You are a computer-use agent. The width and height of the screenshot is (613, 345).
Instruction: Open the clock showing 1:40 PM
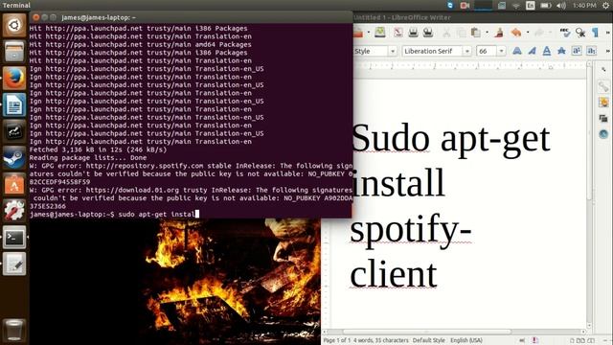tap(584, 6)
